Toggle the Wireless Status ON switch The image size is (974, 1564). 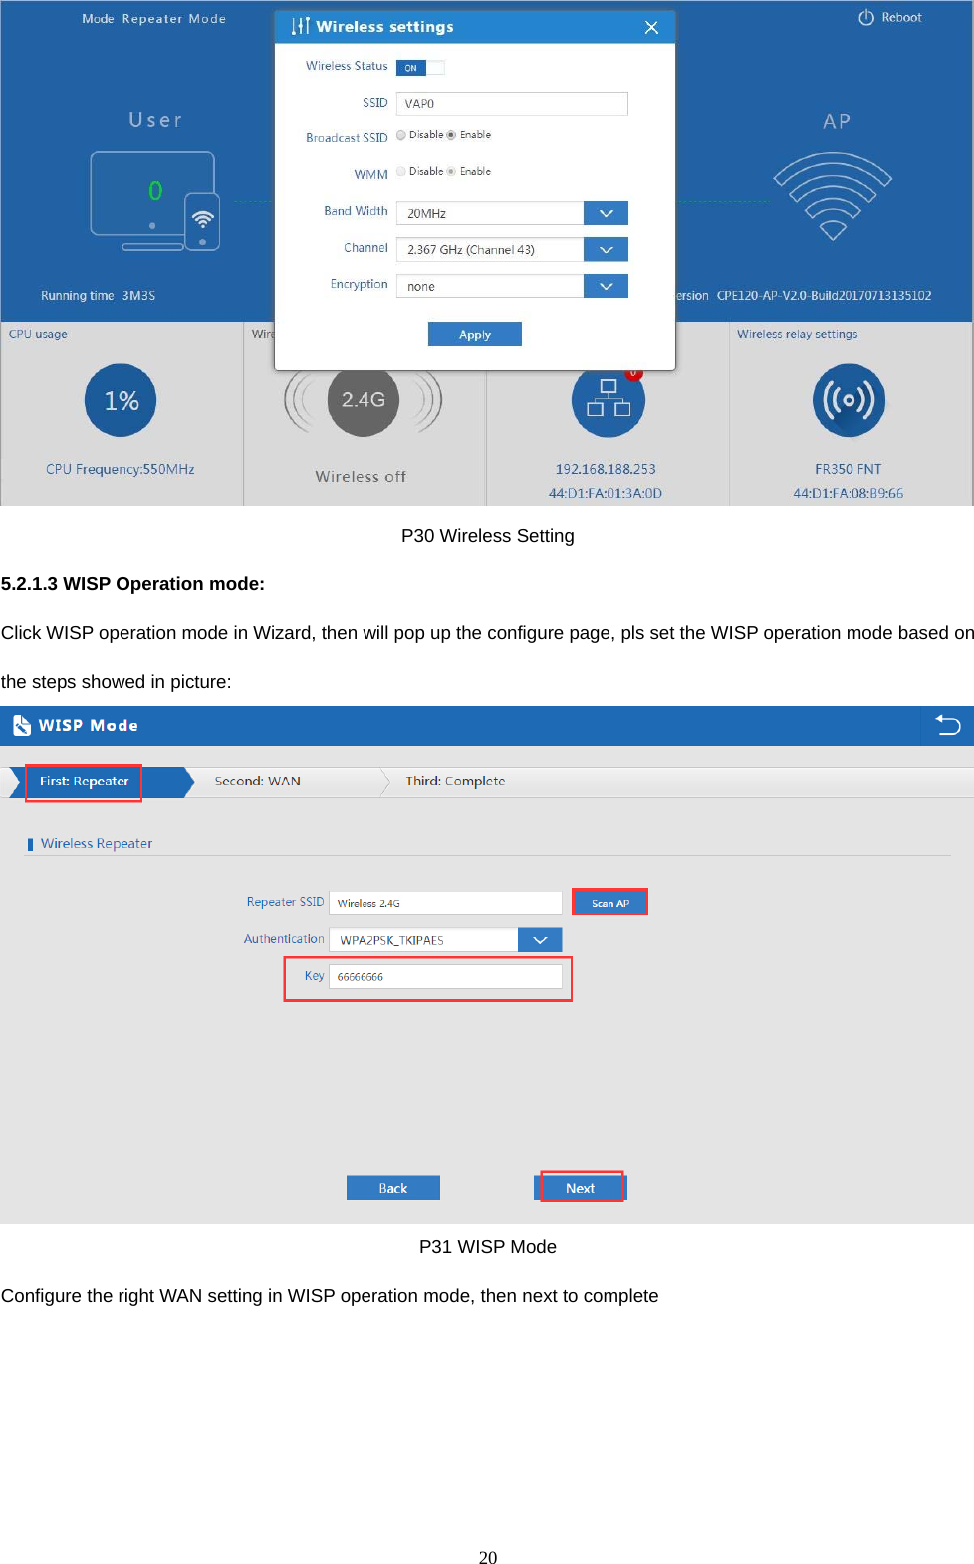[x=420, y=67]
